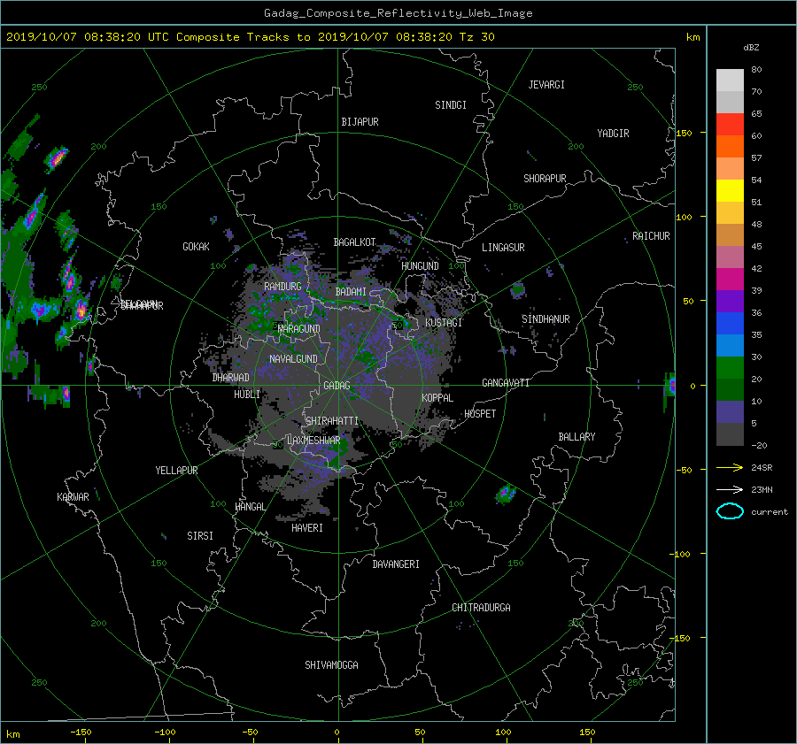Click the HUBLI city label

(247, 395)
